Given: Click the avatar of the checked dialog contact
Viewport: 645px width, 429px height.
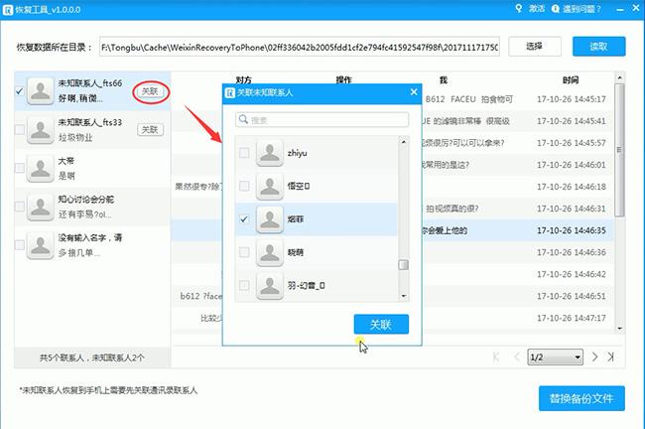Looking at the screenshot, I should (270, 219).
